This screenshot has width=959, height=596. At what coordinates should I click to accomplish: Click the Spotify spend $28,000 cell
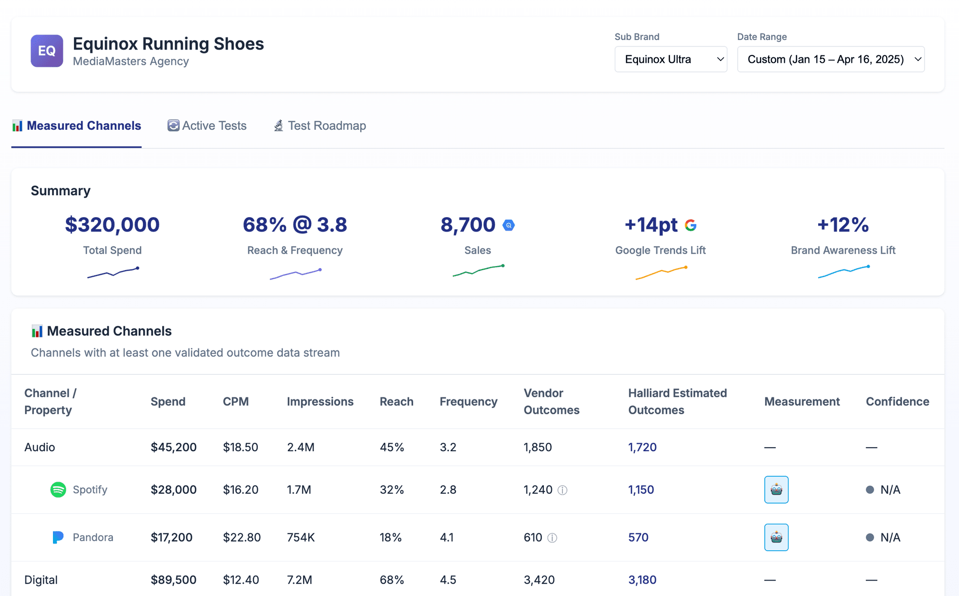(x=174, y=490)
